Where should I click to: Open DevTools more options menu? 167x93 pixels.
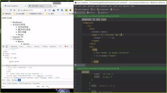tap(71, 47)
